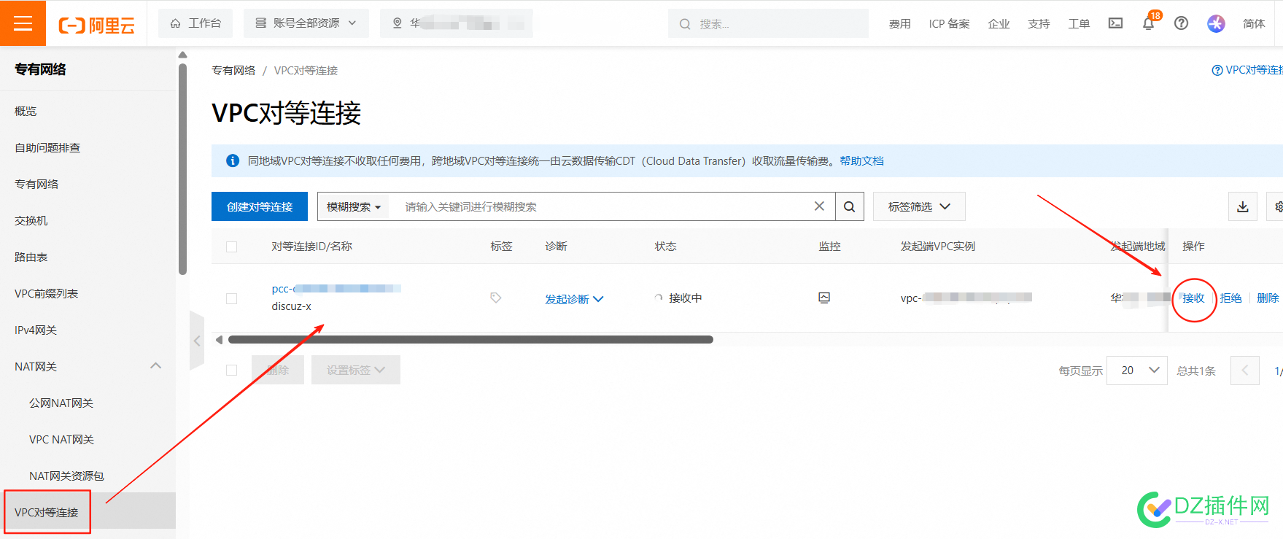1283x539 pixels.
Task: Click 创建对等连接 button
Action: pos(259,206)
